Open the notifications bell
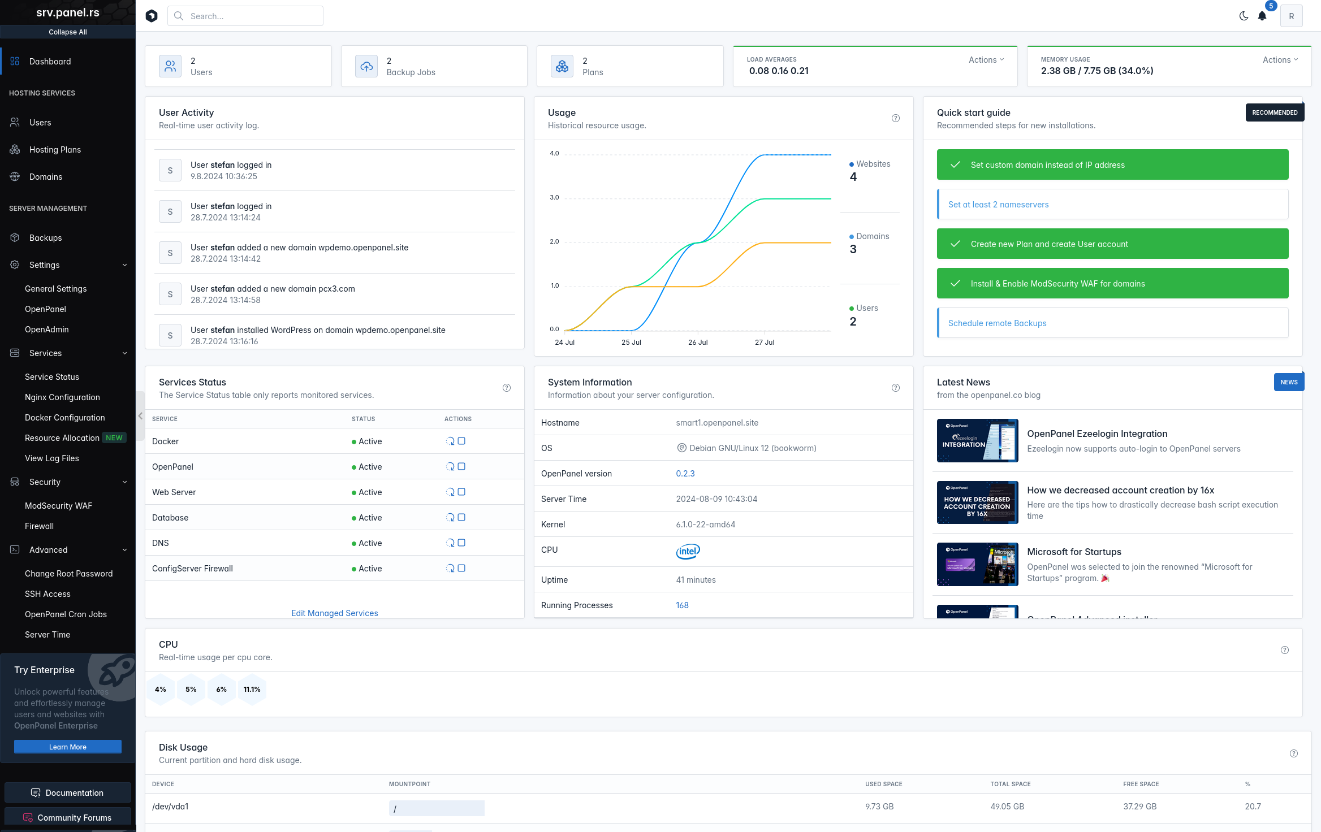Screen dimensions: 1321x832 (x=1262, y=16)
